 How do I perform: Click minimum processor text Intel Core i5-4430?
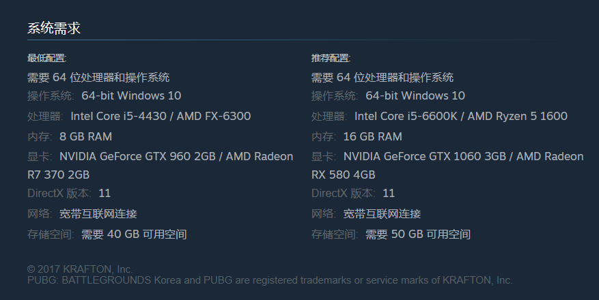click(118, 117)
